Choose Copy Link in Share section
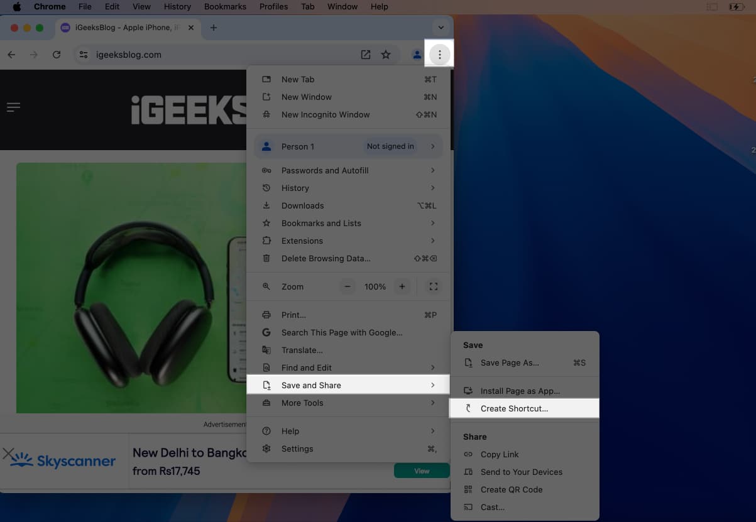This screenshot has width=756, height=522. [x=525, y=454]
